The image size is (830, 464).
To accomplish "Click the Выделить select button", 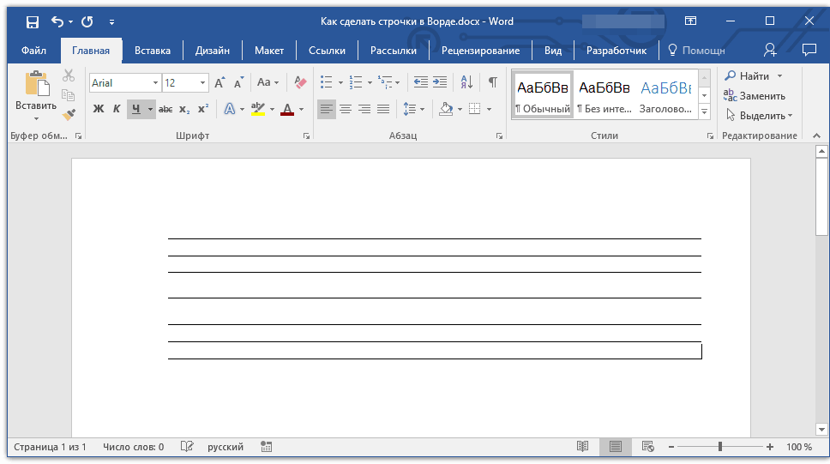I will pos(759,116).
